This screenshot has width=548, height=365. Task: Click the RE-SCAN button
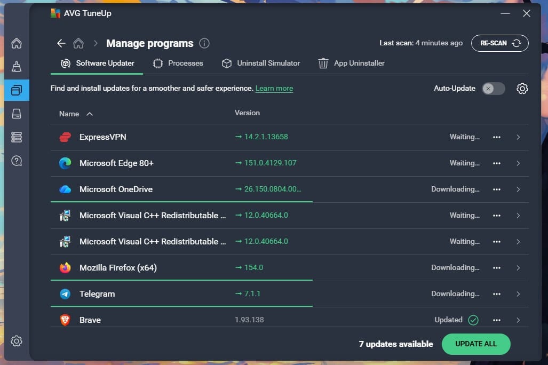500,43
